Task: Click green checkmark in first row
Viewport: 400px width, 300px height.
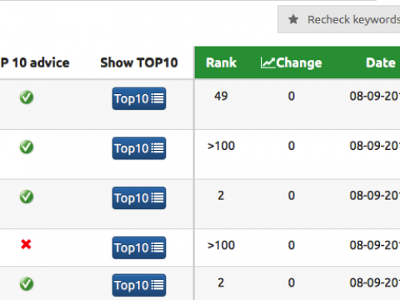Action: coord(27,97)
